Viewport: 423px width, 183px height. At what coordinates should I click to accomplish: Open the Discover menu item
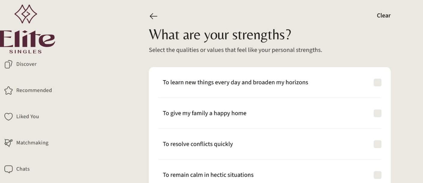[26, 64]
